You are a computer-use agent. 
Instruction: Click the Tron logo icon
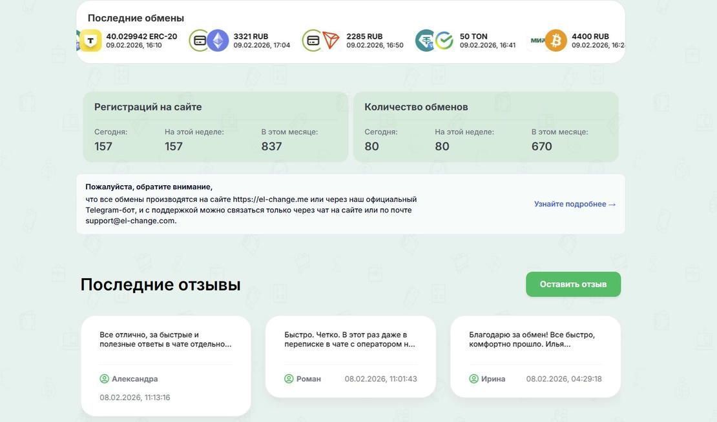(x=331, y=41)
